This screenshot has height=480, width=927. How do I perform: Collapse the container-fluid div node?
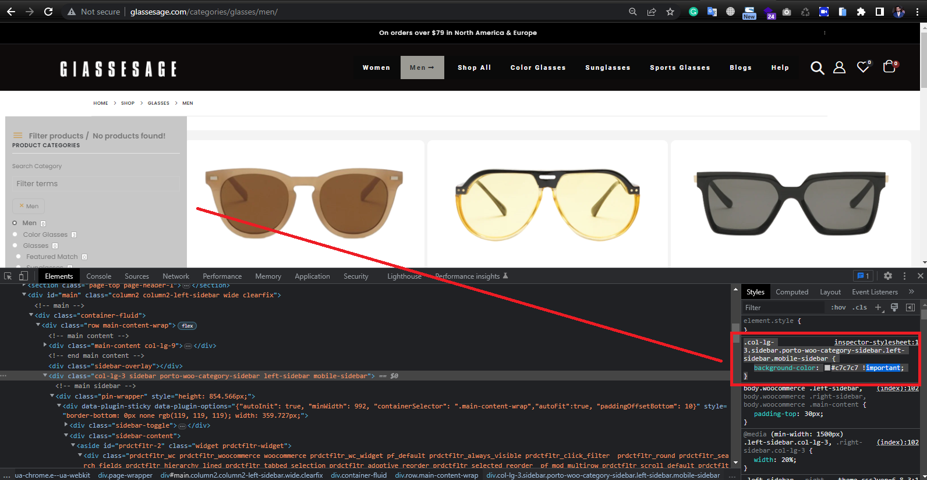coord(31,315)
